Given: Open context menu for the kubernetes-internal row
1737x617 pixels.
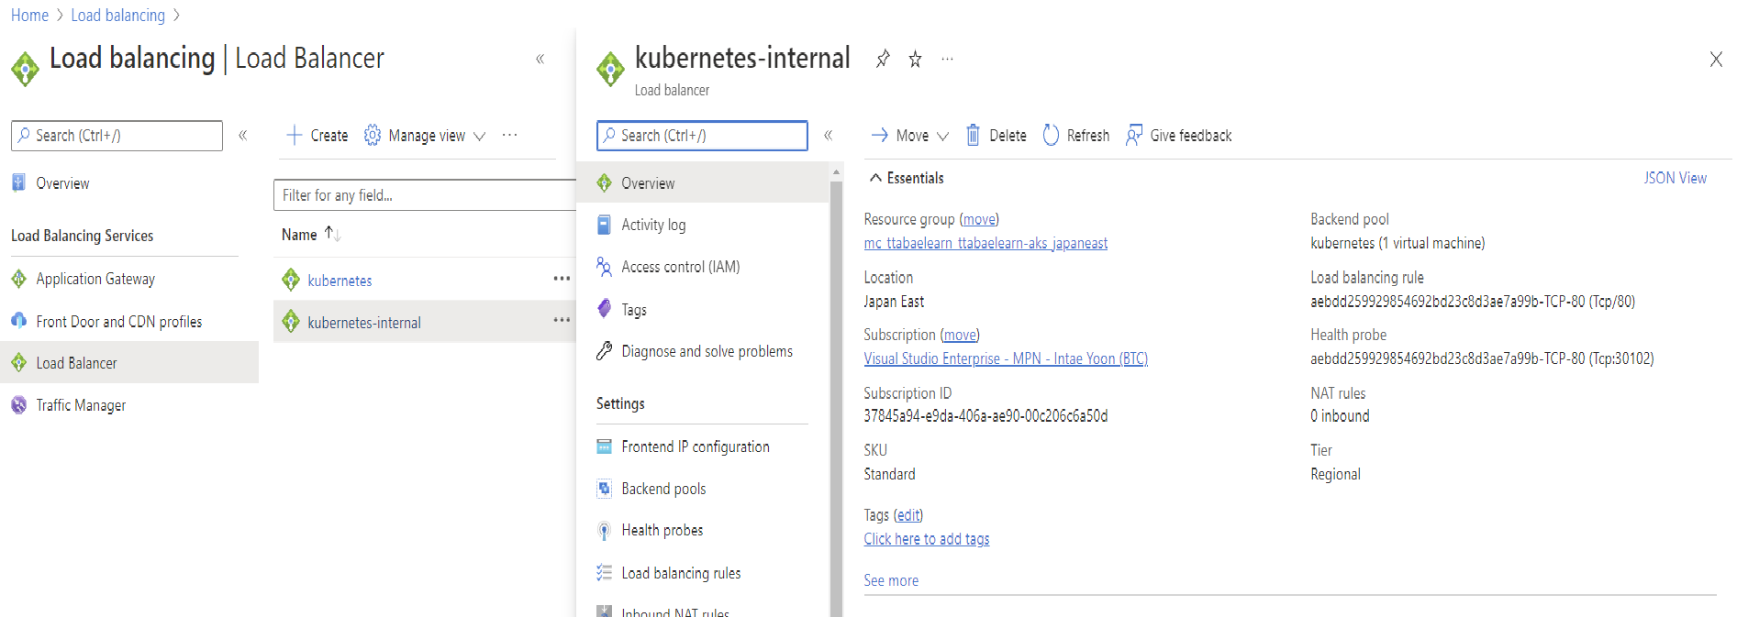Looking at the screenshot, I should (562, 320).
